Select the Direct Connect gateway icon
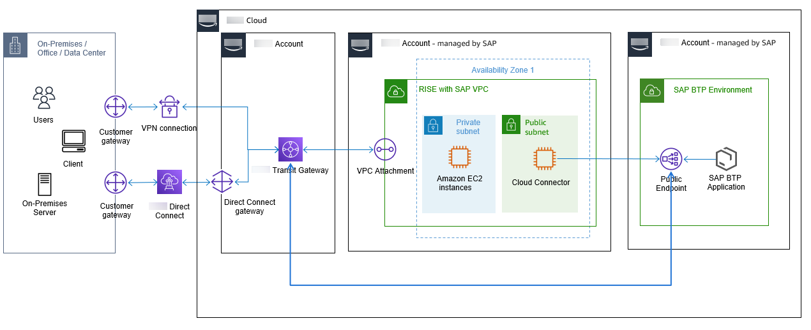Viewport: 811px width, 330px height. pyautogui.click(x=222, y=183)
